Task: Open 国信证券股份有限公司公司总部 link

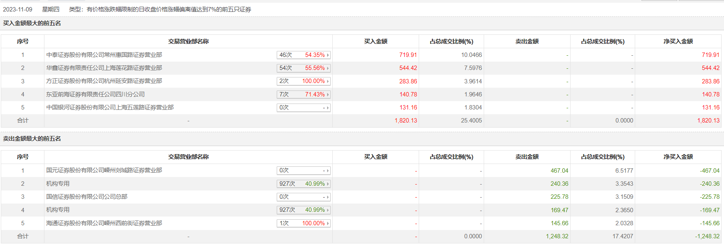Action: 86,197
